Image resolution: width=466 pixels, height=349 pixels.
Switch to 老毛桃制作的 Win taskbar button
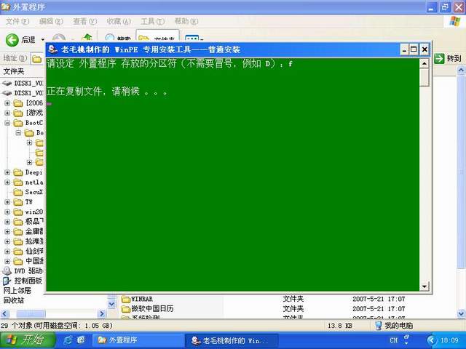coord(232,340)
